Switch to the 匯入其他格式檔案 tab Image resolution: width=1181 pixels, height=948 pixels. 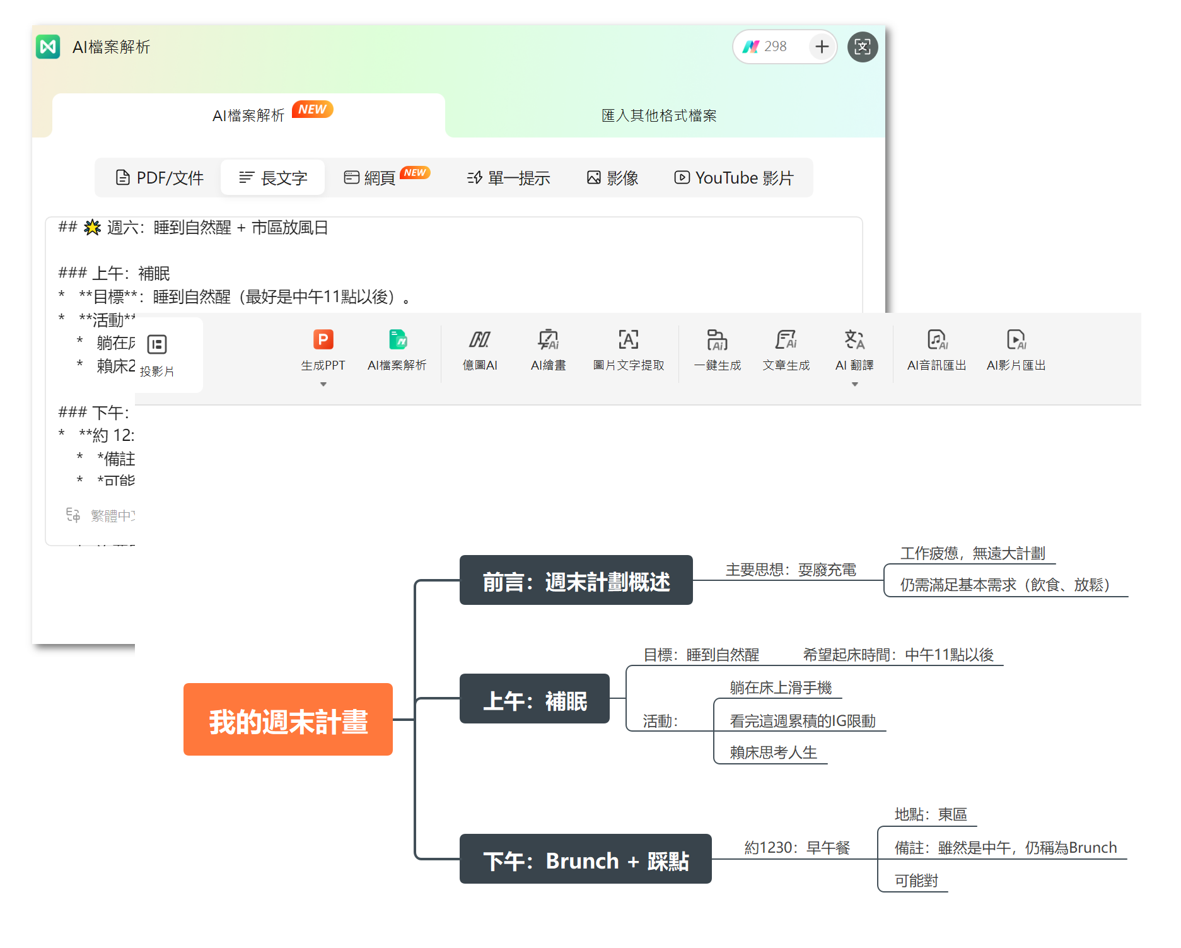click(x=658, y=115)
